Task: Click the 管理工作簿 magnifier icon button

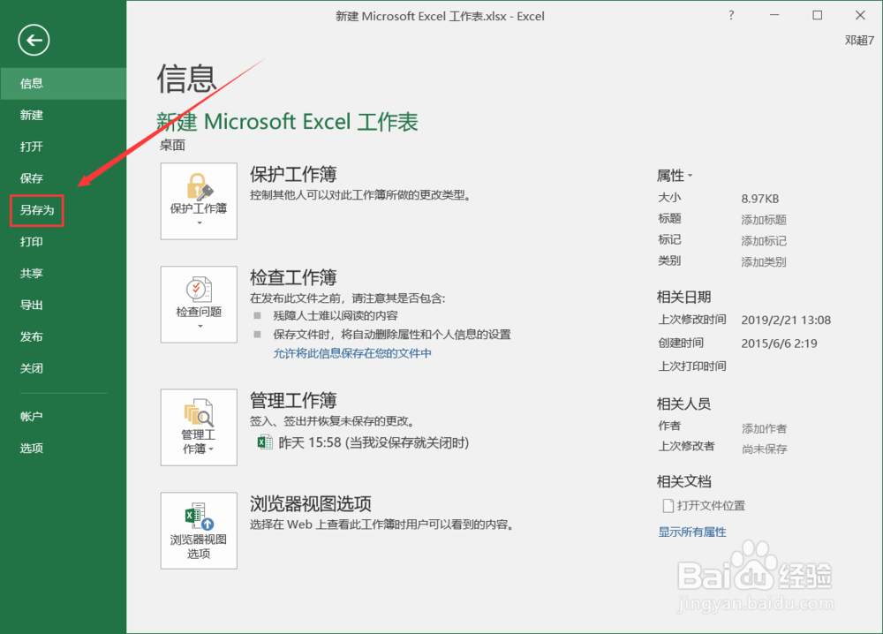Action: point(199,427)
